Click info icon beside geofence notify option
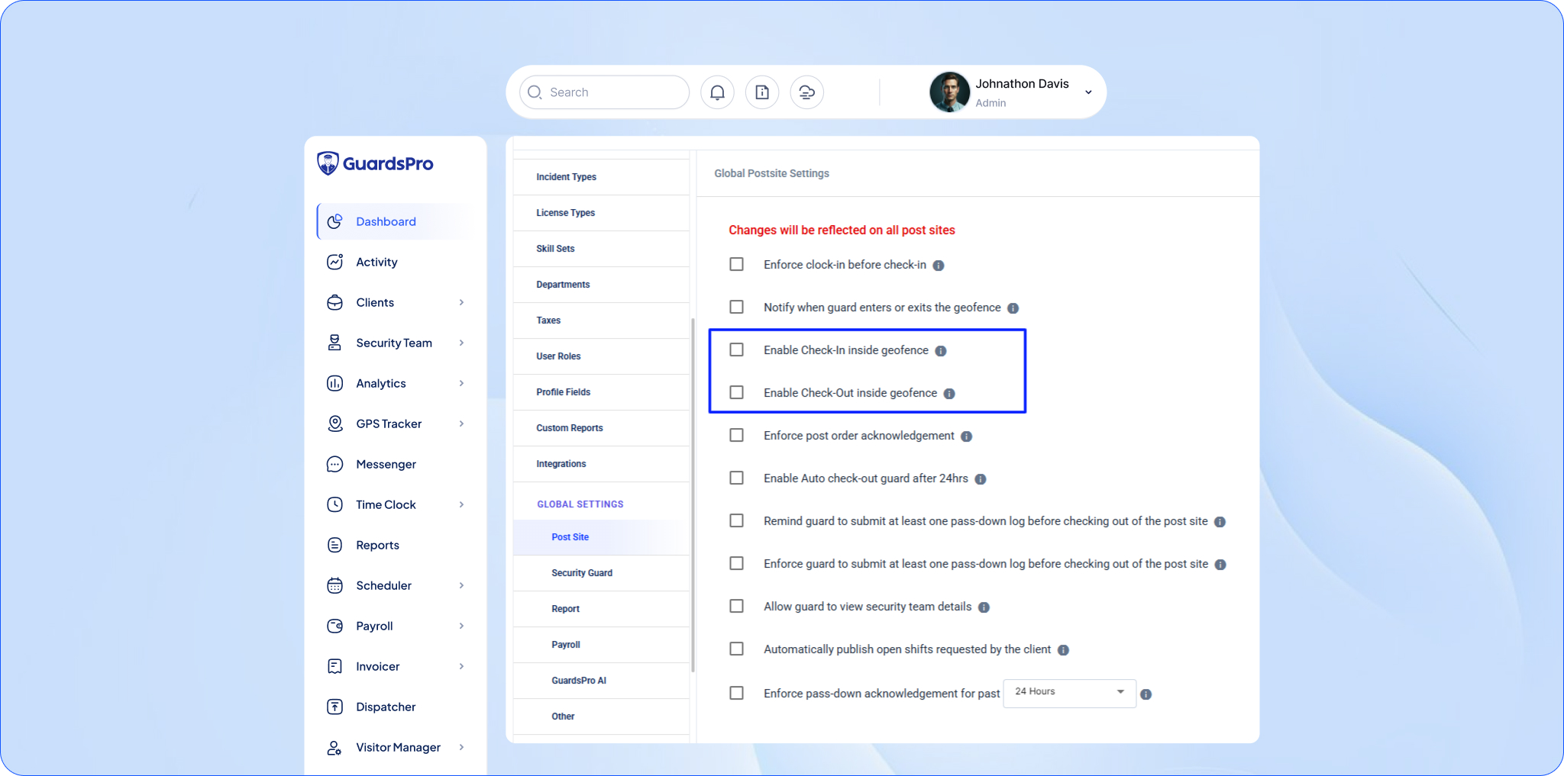 point(1013,308)
